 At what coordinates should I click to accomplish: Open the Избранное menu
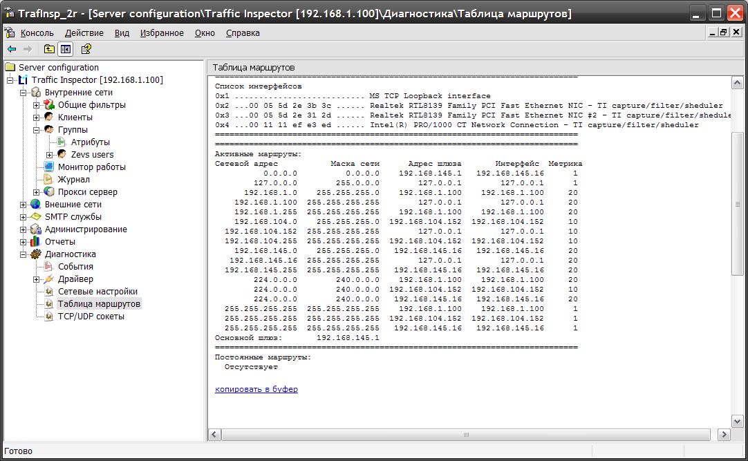coord(162,32)
